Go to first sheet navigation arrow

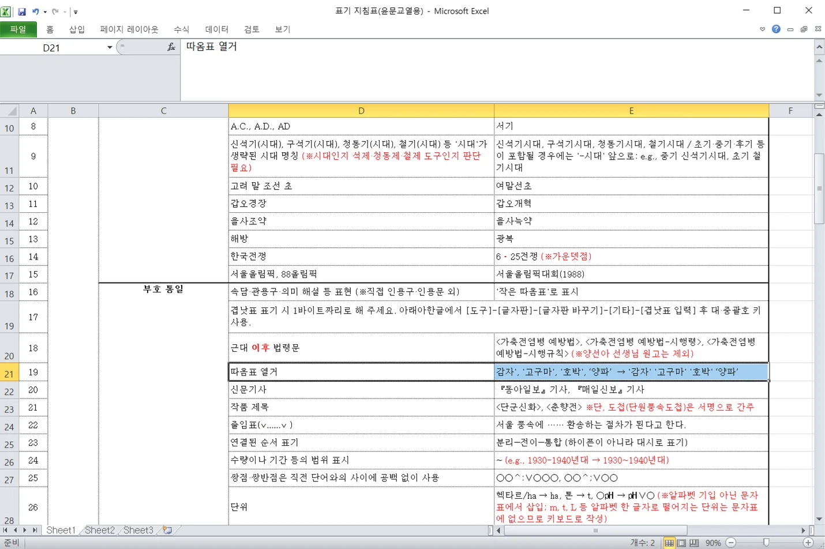tap(5, 530)
